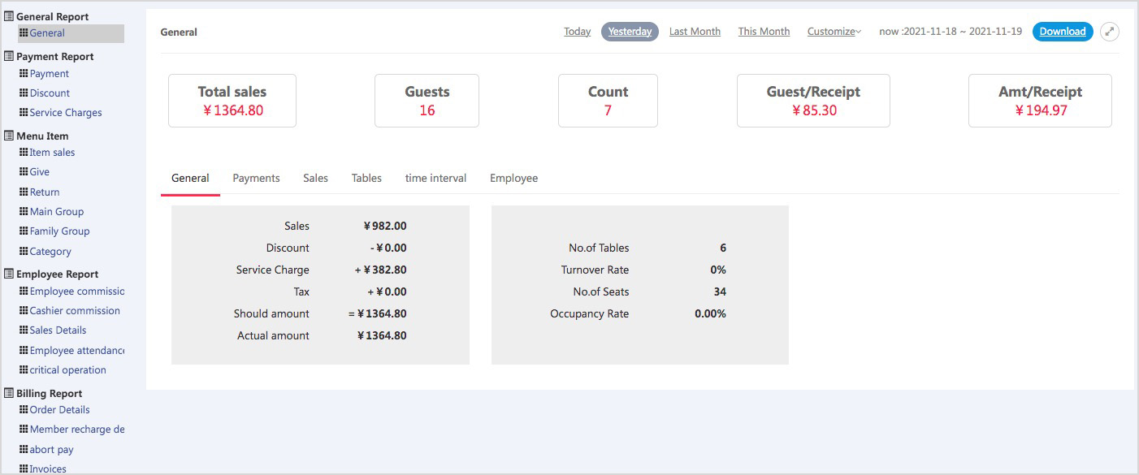The width and height of the screenshot is (1139, 475).
Task: Click the Menu Item section list icon
Action: pyautogui.click(x=9, y=136)
